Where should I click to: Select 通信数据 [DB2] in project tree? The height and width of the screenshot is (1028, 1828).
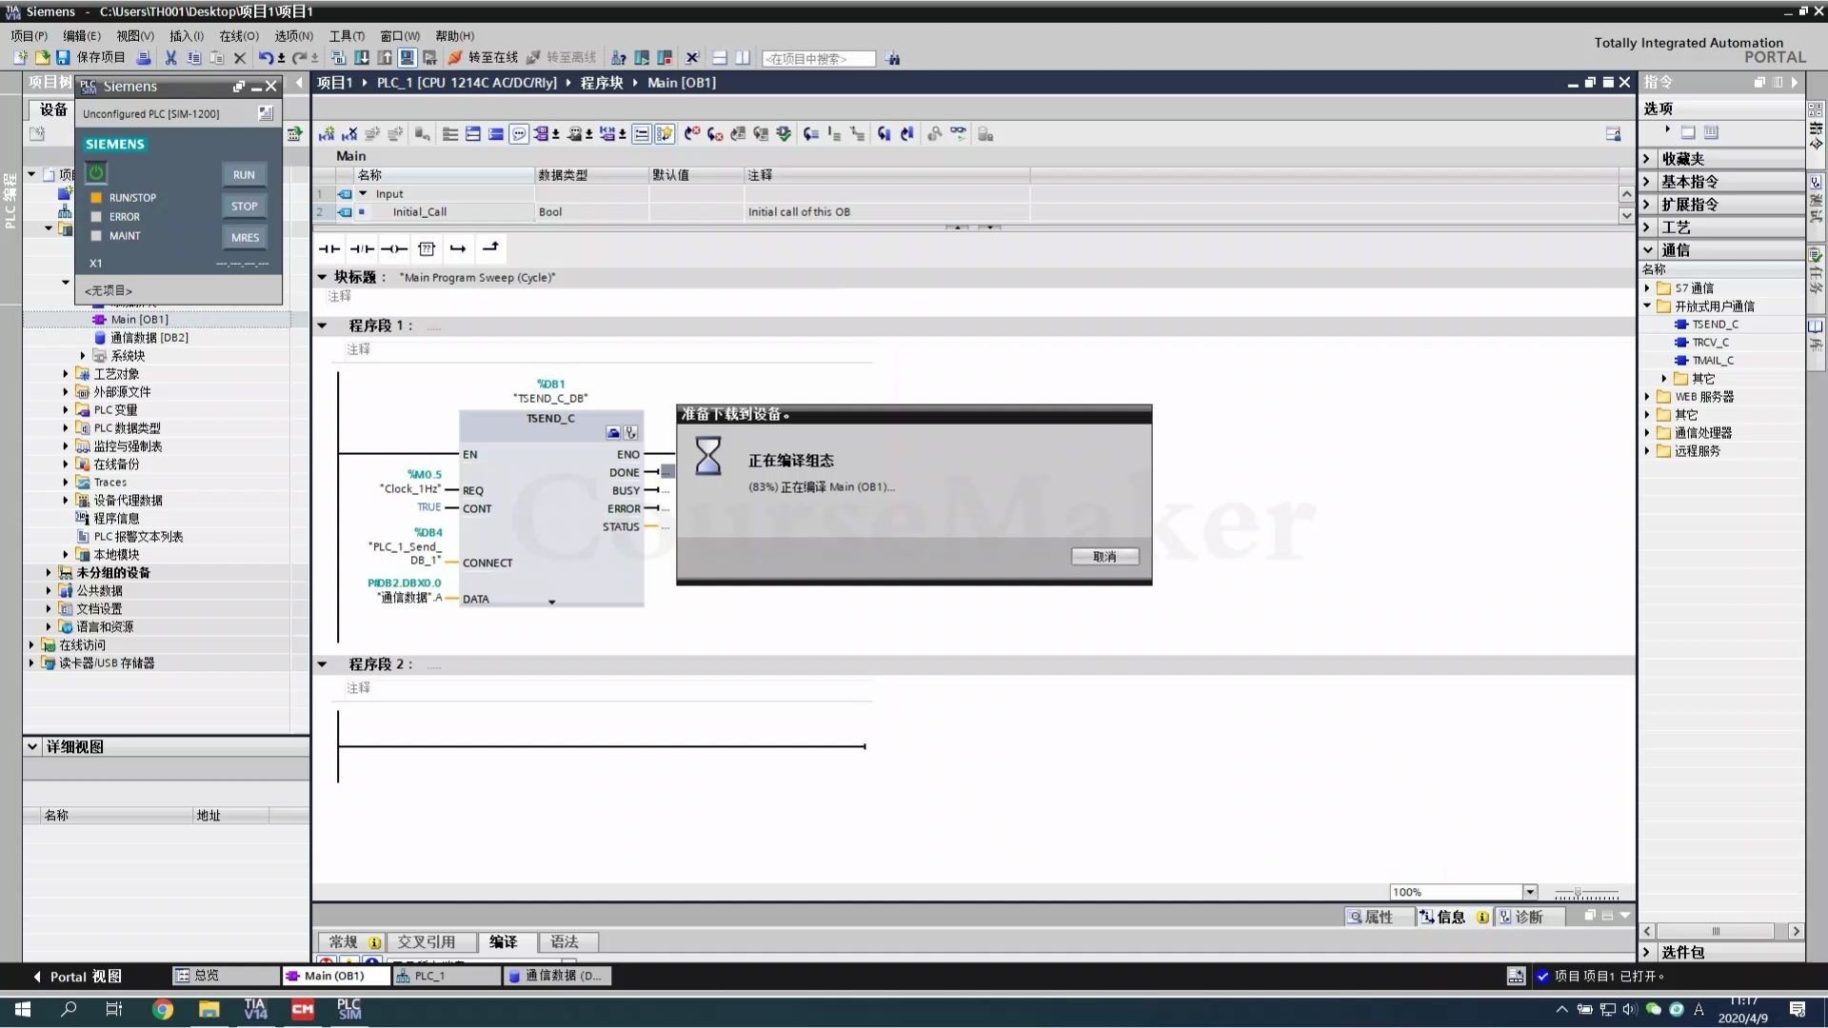(149, 338)
